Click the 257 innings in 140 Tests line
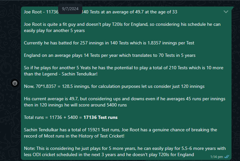The height and width of the screenshot is (161, 240). (109, 43)
